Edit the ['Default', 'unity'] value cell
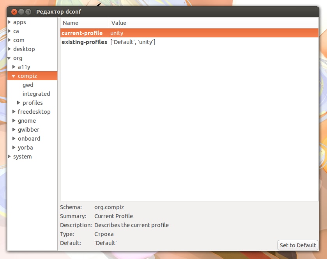 (x=133, y=42)
